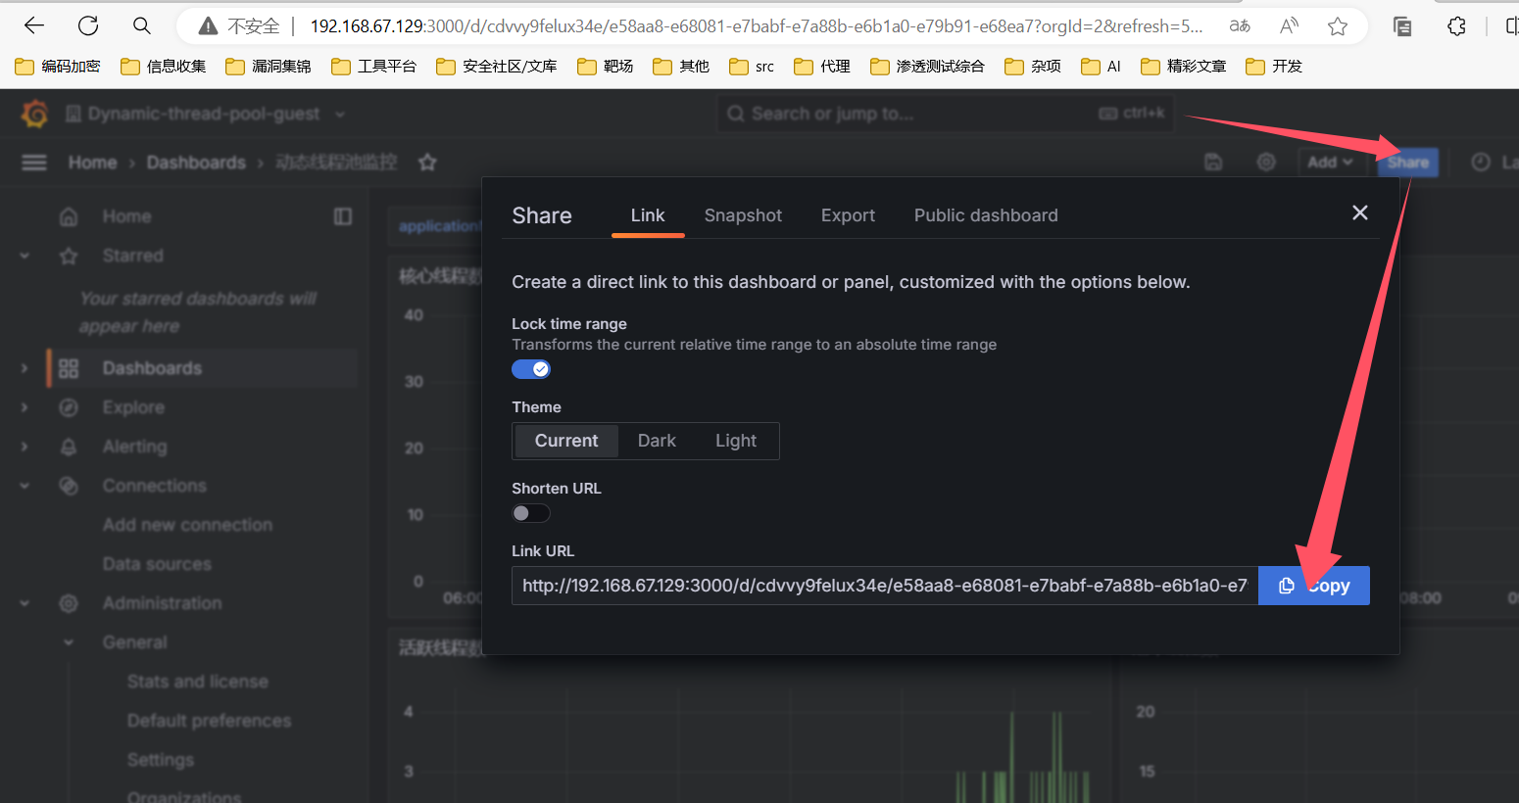Open Default preferences menu entry
Screen dimensions: 1519x803
[x=209, y=721]
